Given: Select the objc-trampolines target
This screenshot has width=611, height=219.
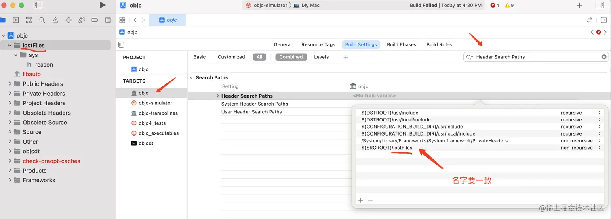Looking at the screenshot, I should pyautogui.click(x=154, y=113).
